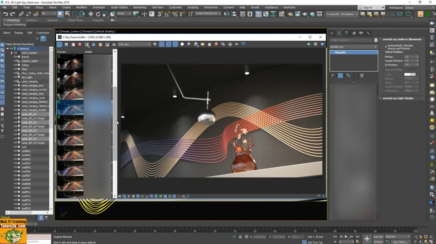Open the Mirror tool
The height and width of the screenshot is (244, 436).
click(x=226, y=14)
